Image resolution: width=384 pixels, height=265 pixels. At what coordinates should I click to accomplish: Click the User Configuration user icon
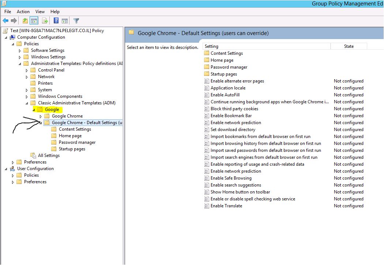pyautogui.click(x=12, y=169)
